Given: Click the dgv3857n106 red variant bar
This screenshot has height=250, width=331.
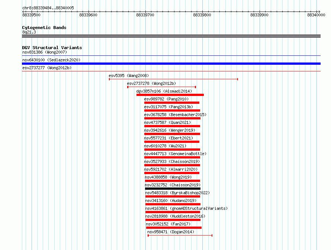Looking at the screenshot, I should point(170,95).
